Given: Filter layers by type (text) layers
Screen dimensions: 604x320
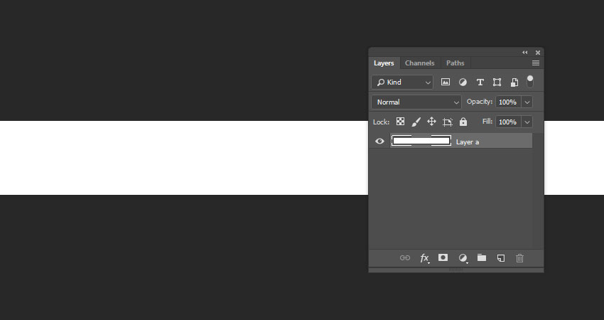Looking at the screenshot, I should pyautogui.click(x=480, y=82).
